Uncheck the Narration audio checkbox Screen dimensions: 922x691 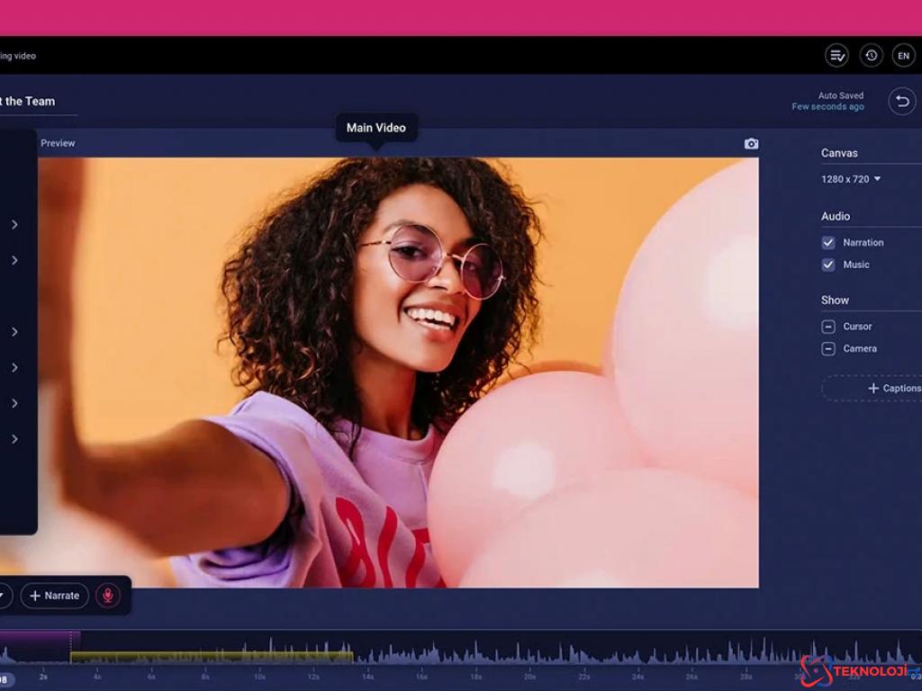(827, 242)
